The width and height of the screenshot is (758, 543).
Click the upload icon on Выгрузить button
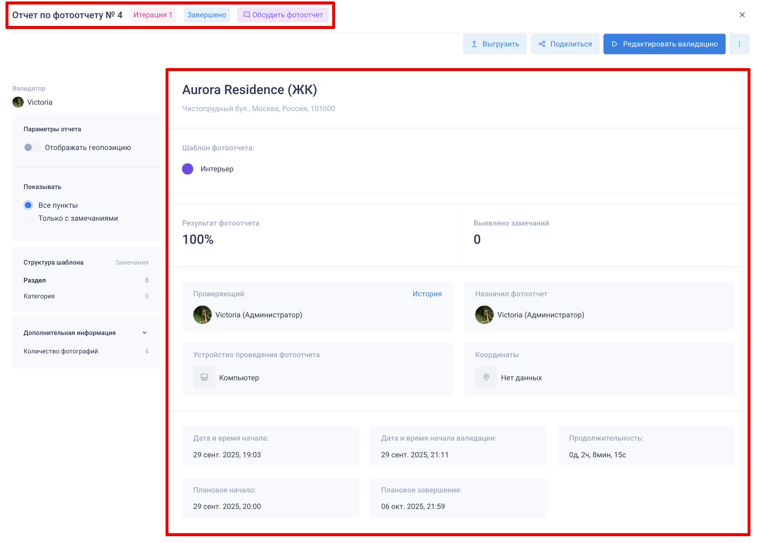click(474, 44)
